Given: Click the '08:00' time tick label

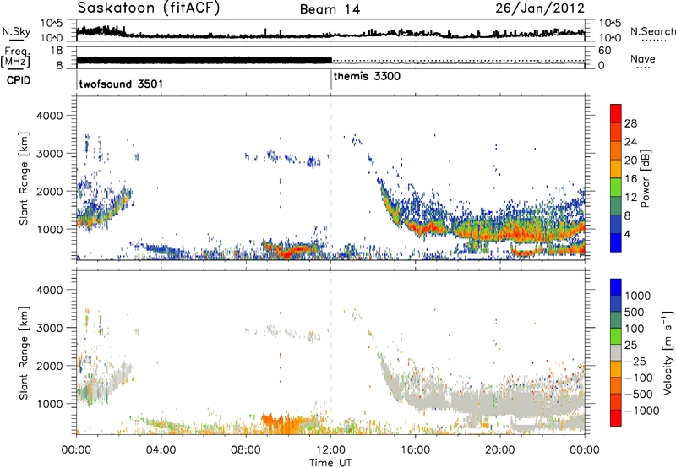Looking at the screenshot, I should point(246,450).
